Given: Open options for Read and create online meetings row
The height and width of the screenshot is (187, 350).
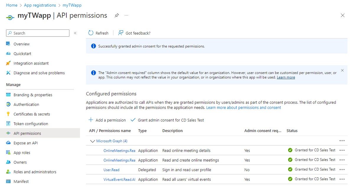Looking at the screenshot, I should [x=342, y=160].
